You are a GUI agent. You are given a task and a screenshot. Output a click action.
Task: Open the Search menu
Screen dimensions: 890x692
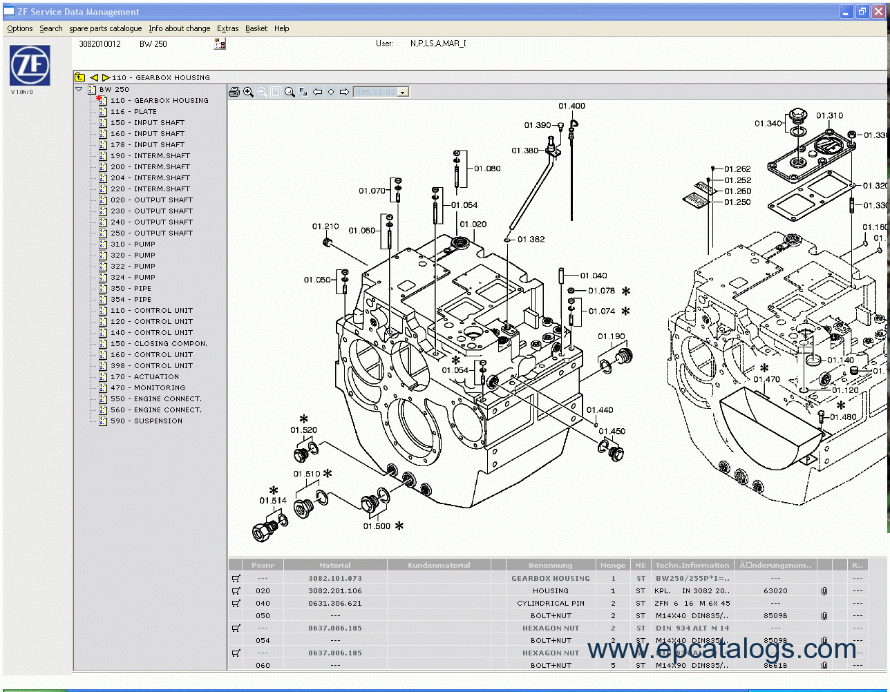click(x=51, y=28)
